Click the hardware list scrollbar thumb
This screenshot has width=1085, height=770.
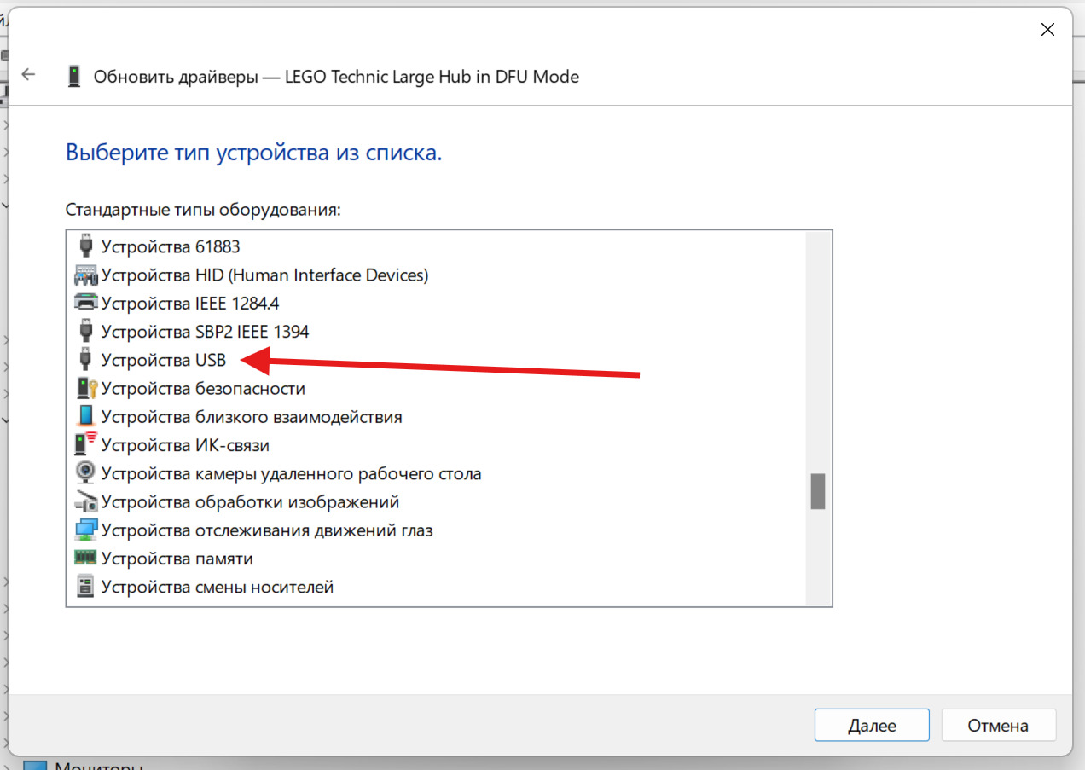point(818,492)
